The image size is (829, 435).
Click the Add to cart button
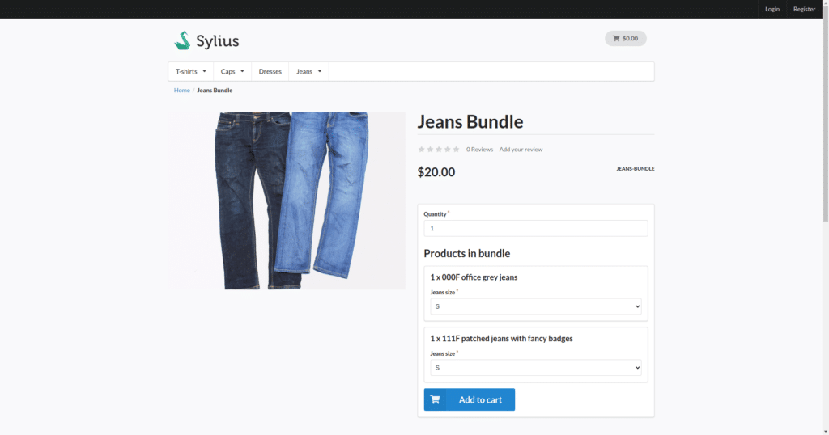tap(470, 399)
